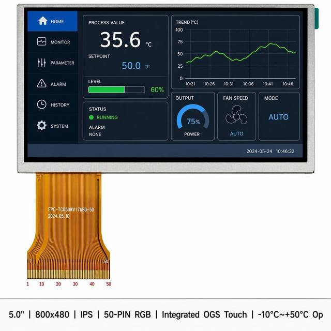Click the time 10:46:32 in the status bar
The height and width of the screenshot is (331, 331).
coord(285,151)
